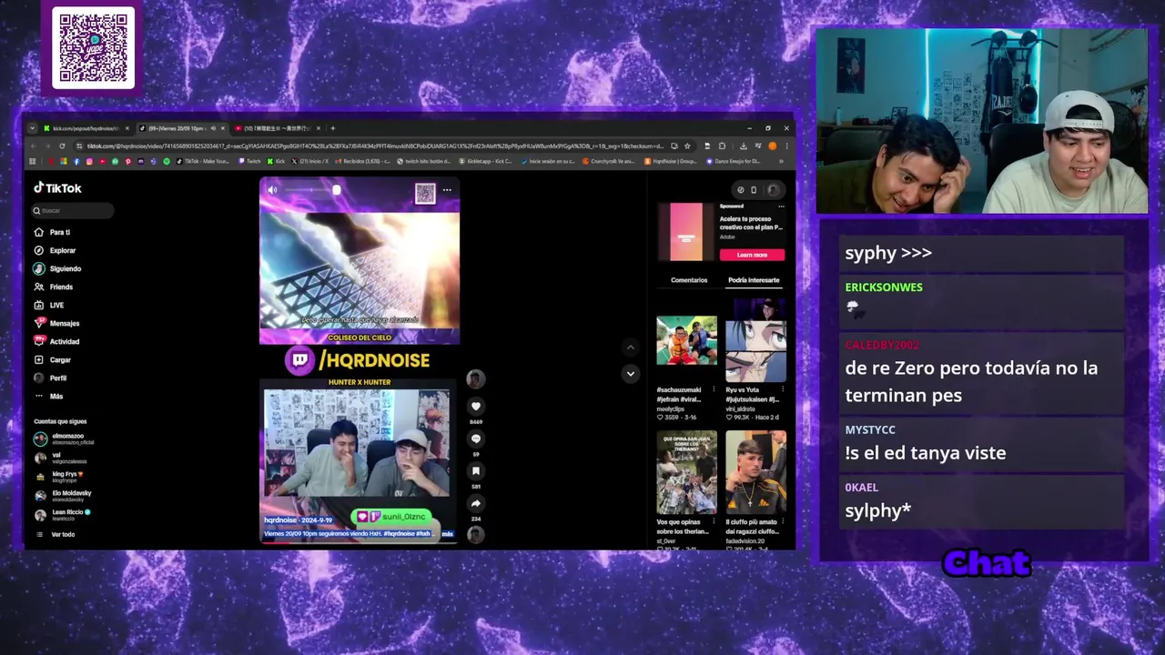Open video comments bubble icon
Screen dimensions: 1165x655
pyautogui.click(x=475, y=438)
